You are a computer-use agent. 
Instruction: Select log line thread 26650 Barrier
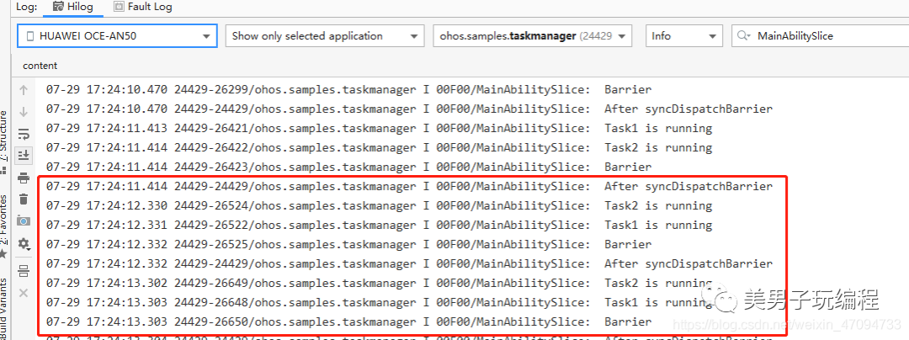(x=349, y=321)
